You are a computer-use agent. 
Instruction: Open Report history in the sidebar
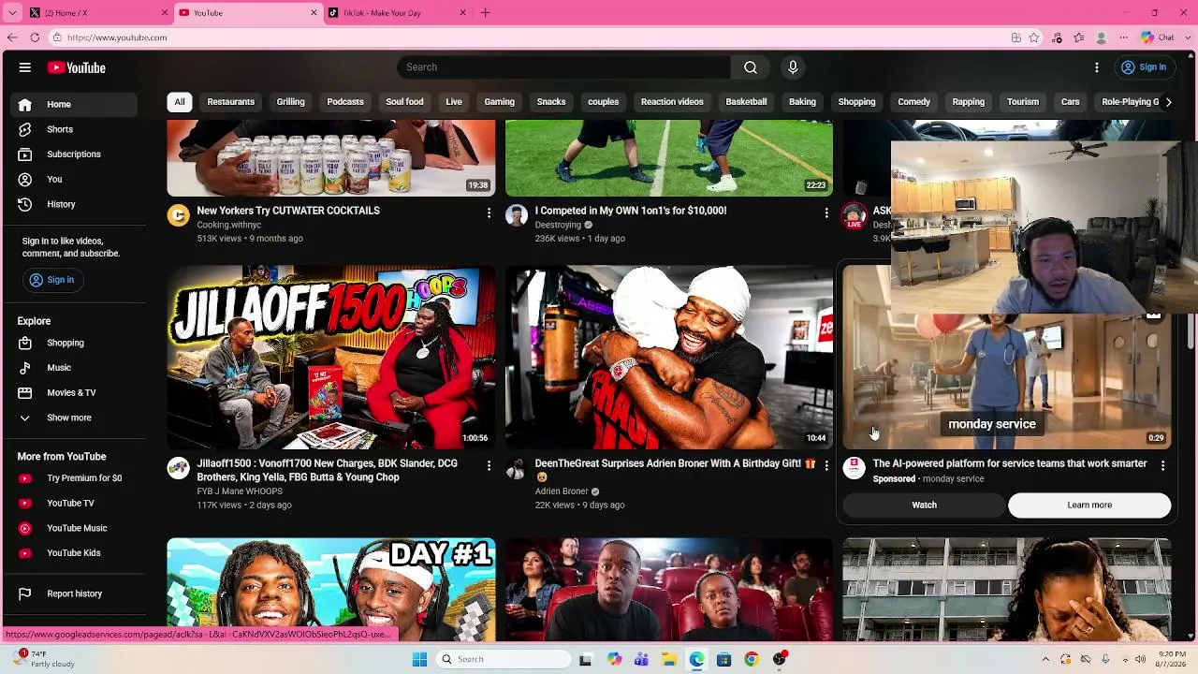[75, 593]
